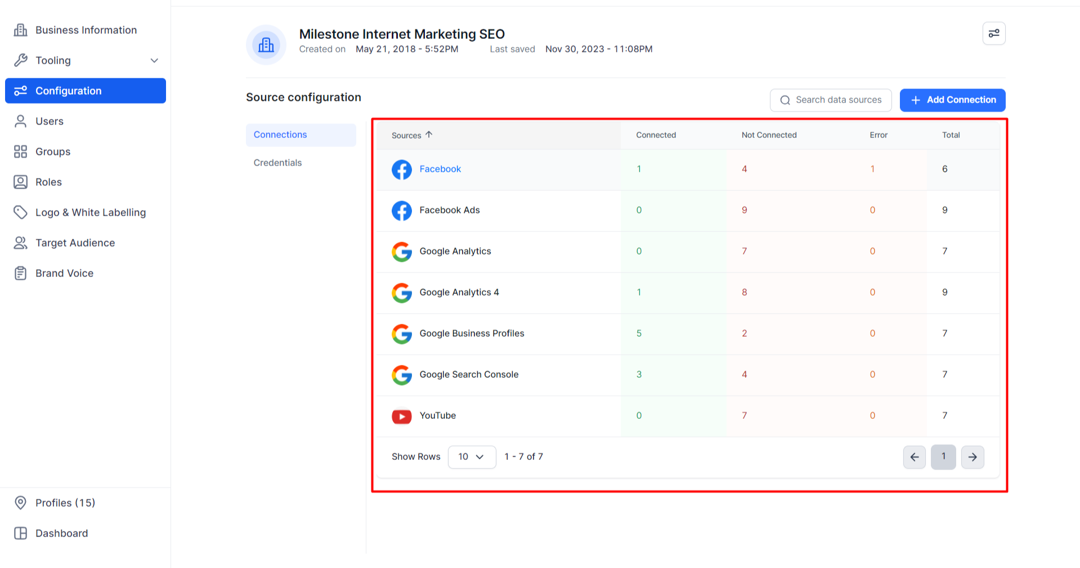Image resolution: width=1080 pixels, height=568 pixels.
Task: Click the Google logo in Google Analytics 4 row
Action: [402, 293]
